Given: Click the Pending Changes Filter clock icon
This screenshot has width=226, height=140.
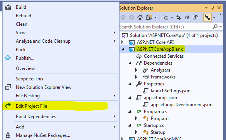Looking at the screenshot, I should click(166, 17).
